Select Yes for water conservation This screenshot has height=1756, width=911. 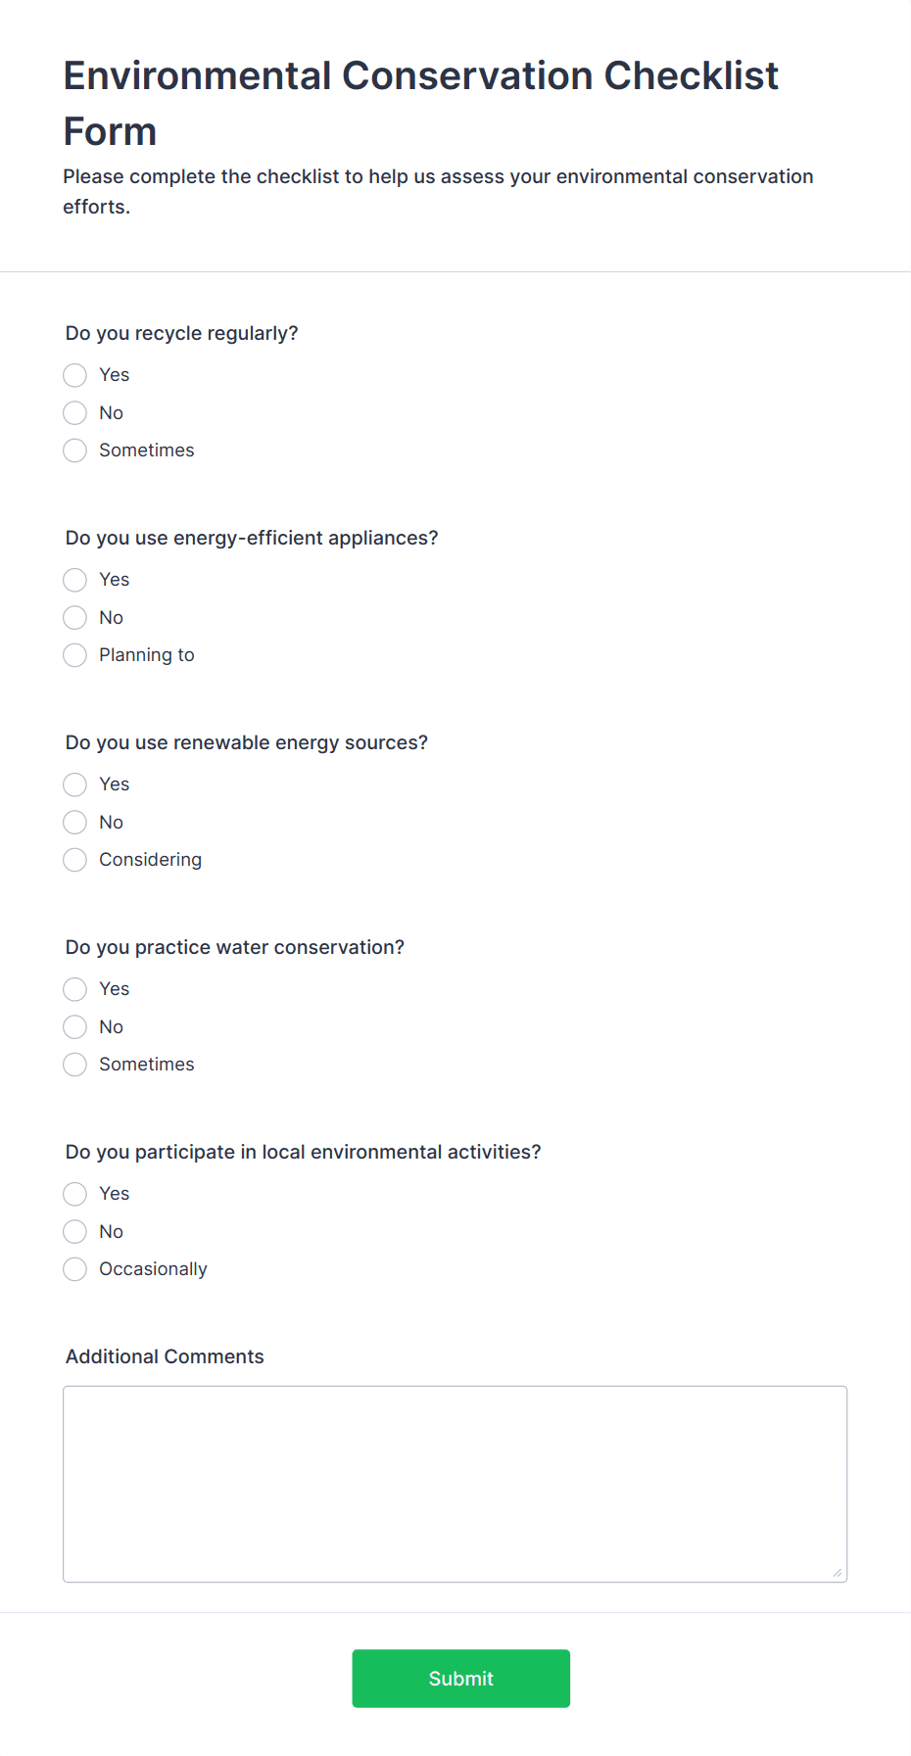pyautogui.click(x=75, y=989)
